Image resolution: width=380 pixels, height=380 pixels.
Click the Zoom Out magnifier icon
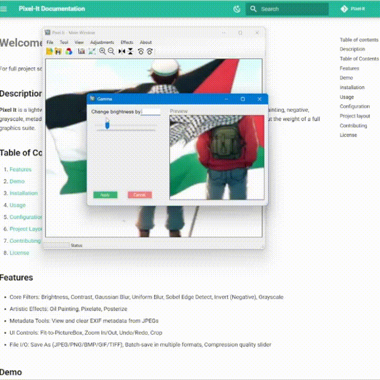click(x=111, y=51)
